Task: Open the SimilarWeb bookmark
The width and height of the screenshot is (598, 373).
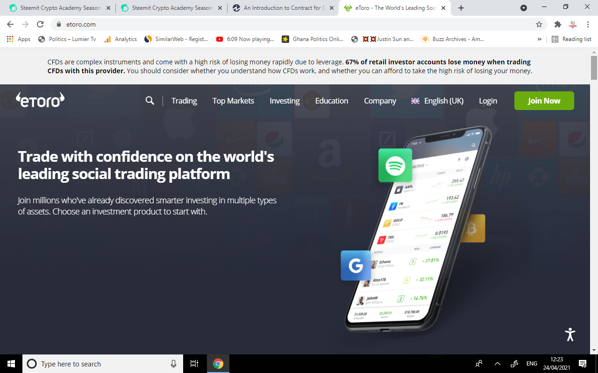Action: coord(177,39)
